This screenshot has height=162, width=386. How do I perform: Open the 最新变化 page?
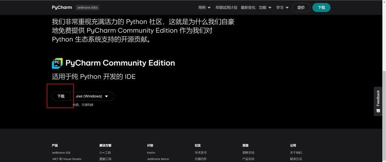(x=248, y=8)
